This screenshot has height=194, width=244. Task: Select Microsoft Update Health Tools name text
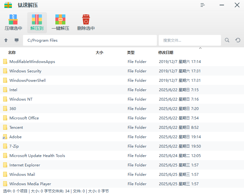(x=37, y=156)
